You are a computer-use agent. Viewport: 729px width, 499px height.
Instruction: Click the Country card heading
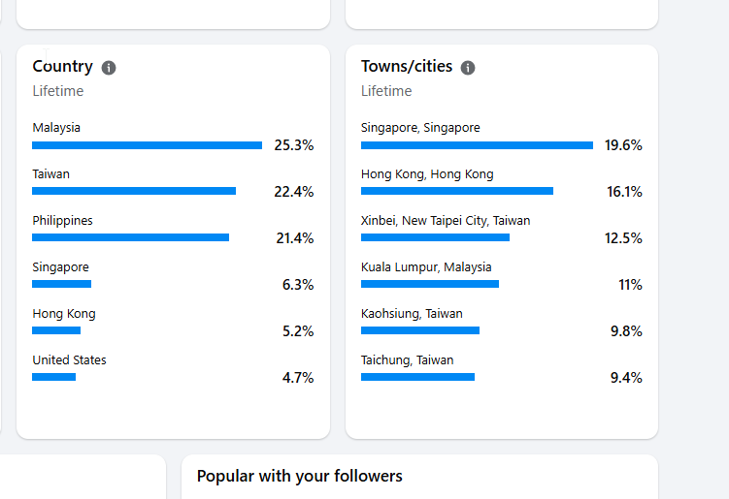[63, 67]
